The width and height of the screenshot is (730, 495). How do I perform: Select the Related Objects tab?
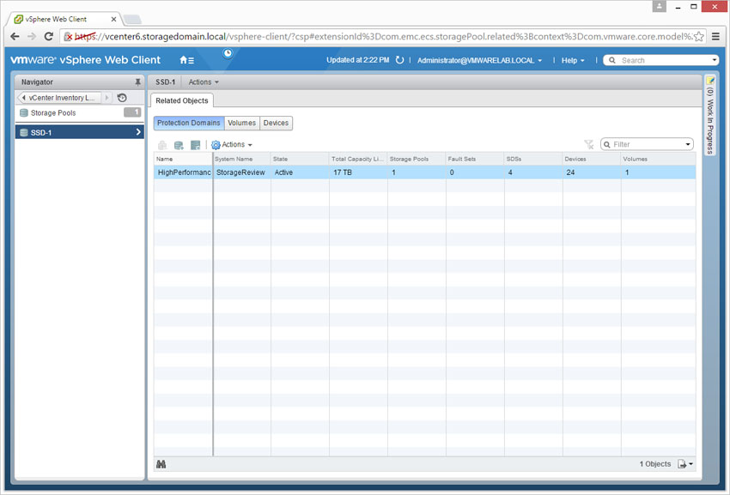(x=182, y=100)
